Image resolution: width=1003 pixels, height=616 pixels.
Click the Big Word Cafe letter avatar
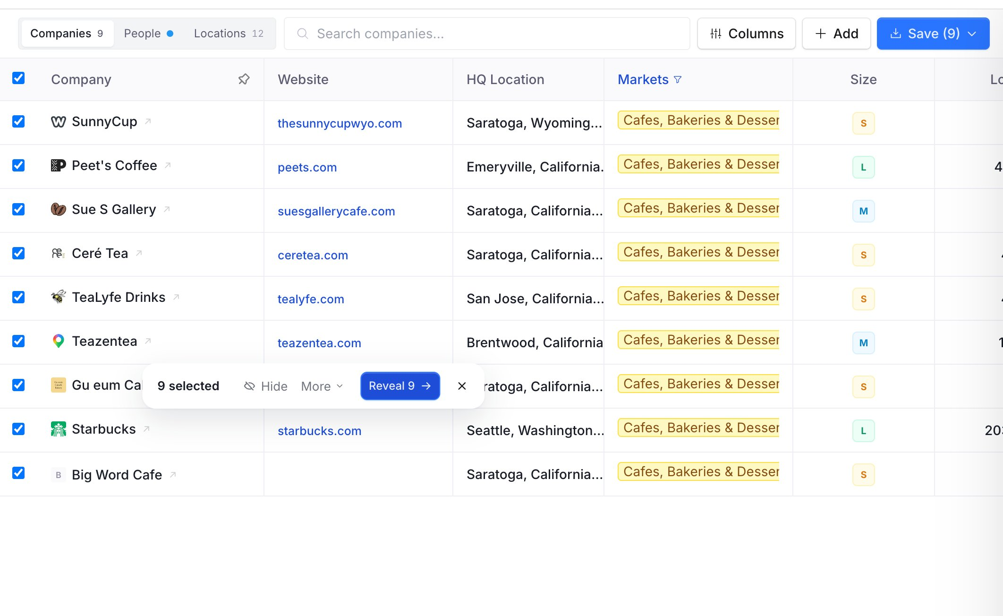point(59,475)
